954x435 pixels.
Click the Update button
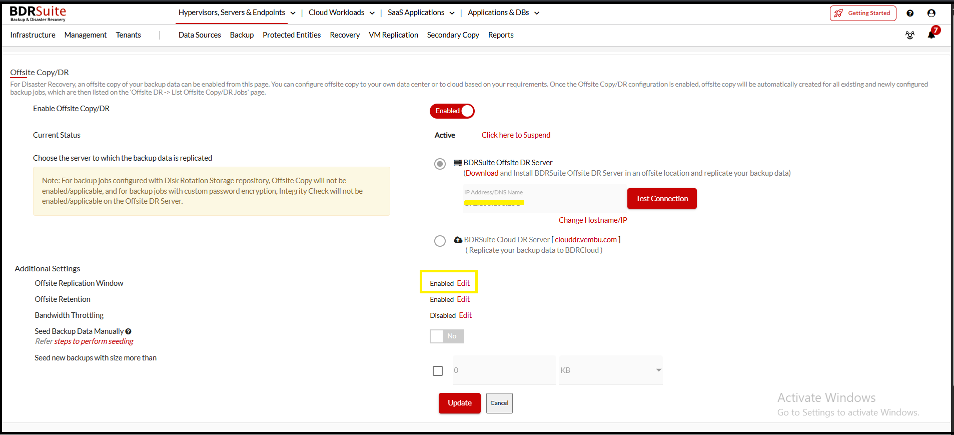[460, 403]
